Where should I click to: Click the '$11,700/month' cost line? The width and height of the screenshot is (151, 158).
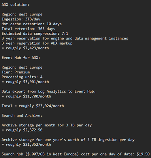pos(26,96)
